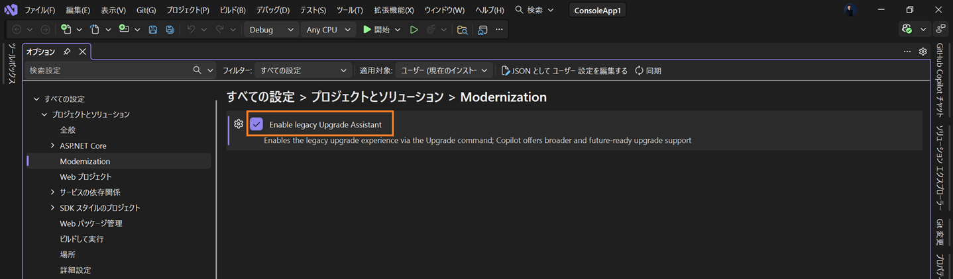Open the Debug configuration dropdown

pos(272,30)
